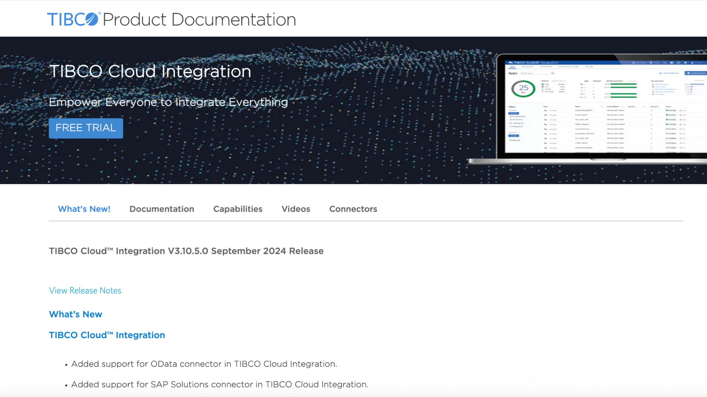Switch to the Documentation tab

tap(162, 209)
